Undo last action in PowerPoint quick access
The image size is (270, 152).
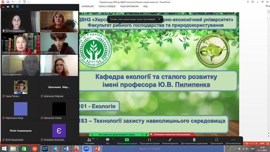click(x=13, y=2)
